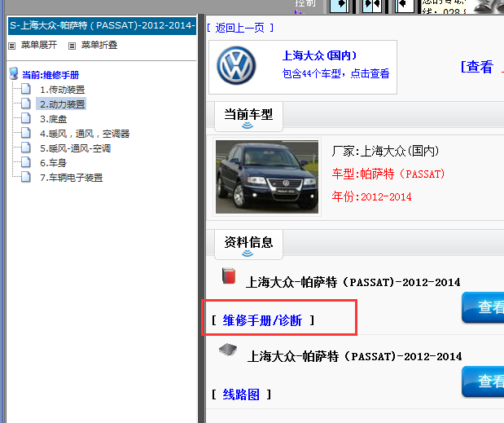The height and width of the screenshot is (423, 504).
Task: Select the 当前车型 tab
Action: (248, 117)
